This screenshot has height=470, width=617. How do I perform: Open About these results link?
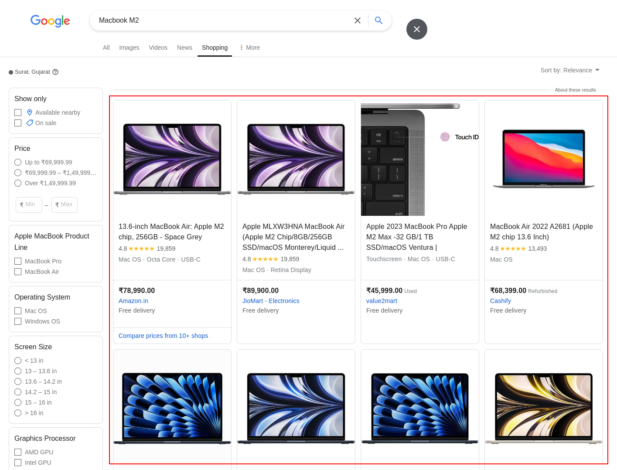(x=575, y=90)
